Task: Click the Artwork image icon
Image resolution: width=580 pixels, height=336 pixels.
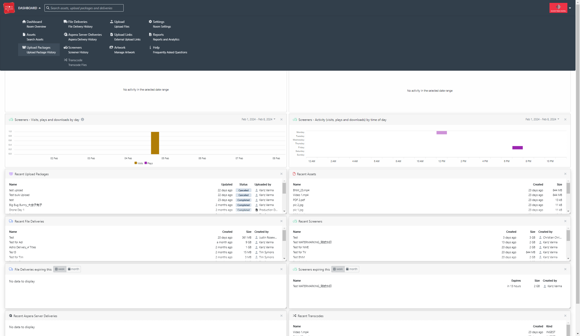Action: coord(111,47)
